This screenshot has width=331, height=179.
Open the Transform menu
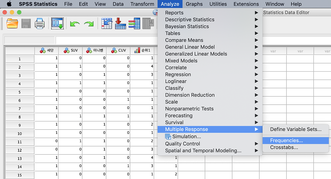(142, 4)
